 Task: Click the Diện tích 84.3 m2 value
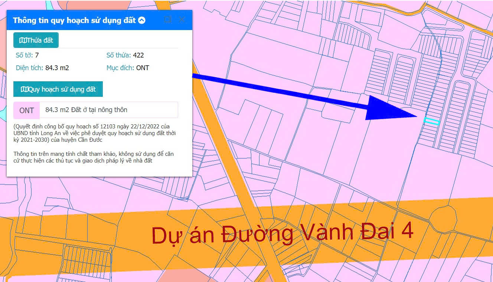tap(57, 68)
